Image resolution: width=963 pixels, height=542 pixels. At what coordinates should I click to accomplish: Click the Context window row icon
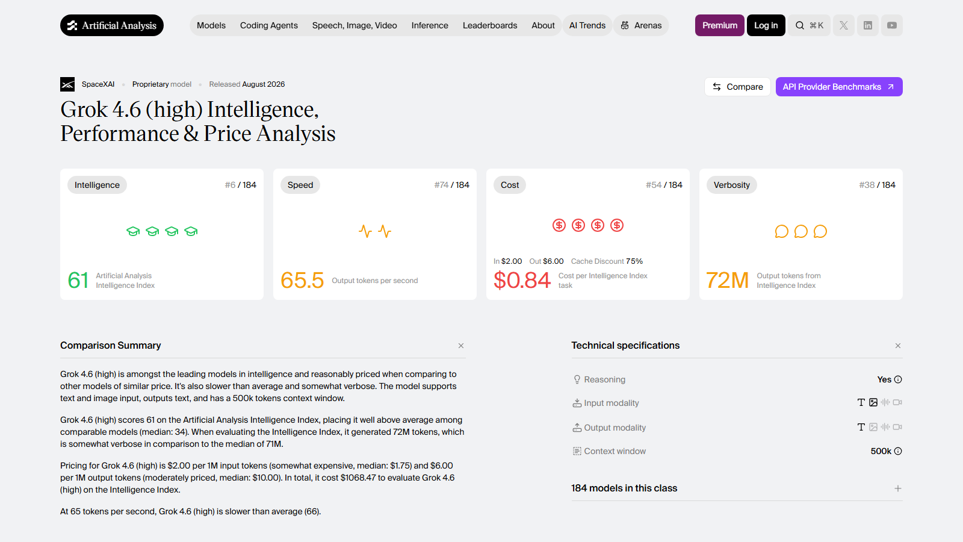[577, 451]
